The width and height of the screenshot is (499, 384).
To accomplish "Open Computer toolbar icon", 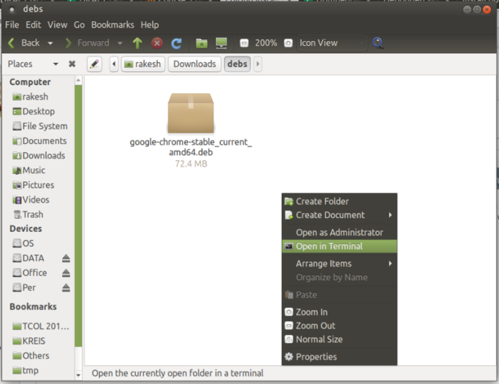I will 221,43.
